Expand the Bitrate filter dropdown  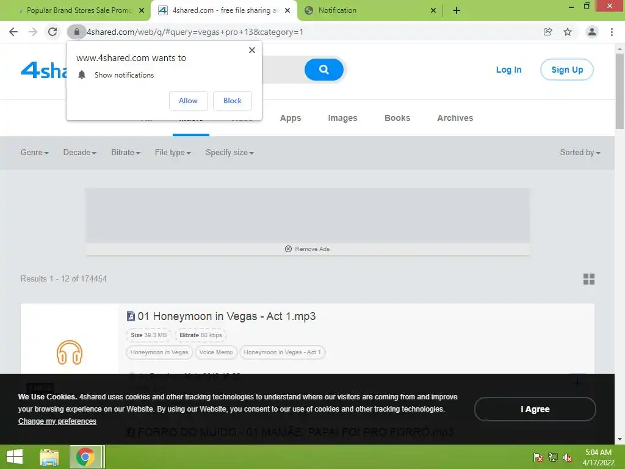(x=126, y=152)
